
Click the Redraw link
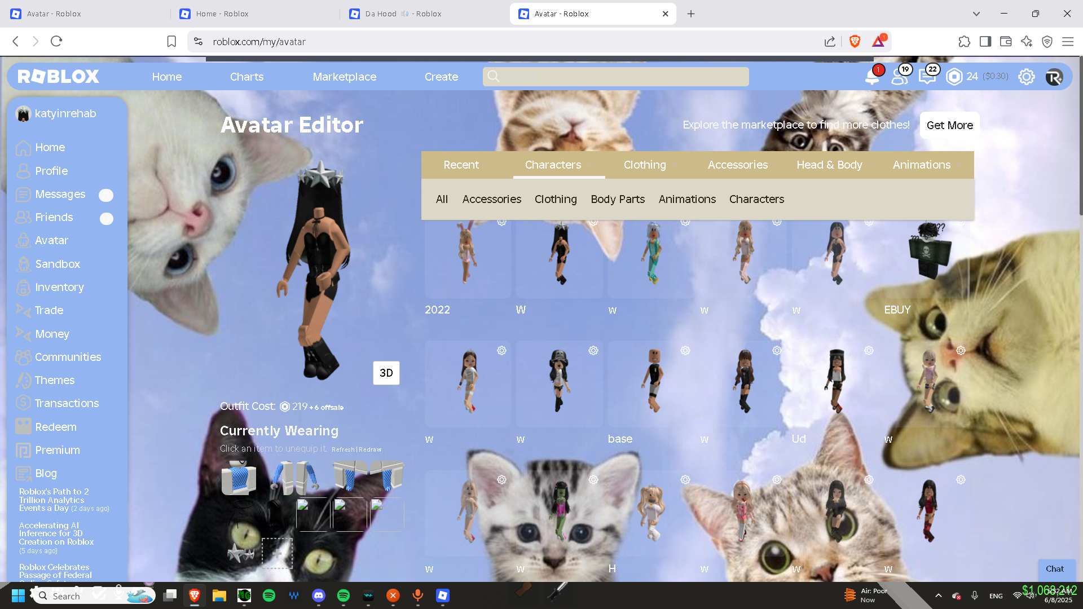[370, 449]
